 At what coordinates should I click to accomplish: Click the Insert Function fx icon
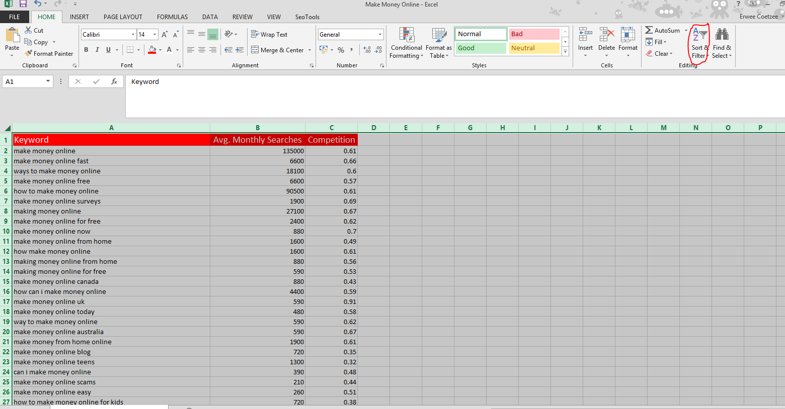[x=114, y=81]
